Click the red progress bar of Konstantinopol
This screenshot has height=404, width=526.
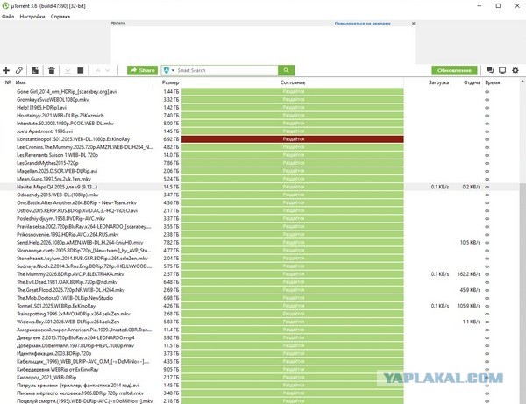pos(293,139)
